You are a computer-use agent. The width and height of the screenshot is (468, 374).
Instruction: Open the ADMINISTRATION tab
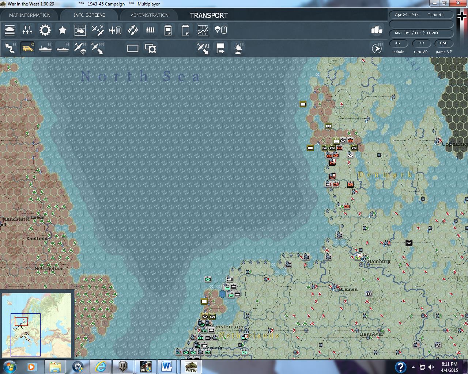point(150,15)
